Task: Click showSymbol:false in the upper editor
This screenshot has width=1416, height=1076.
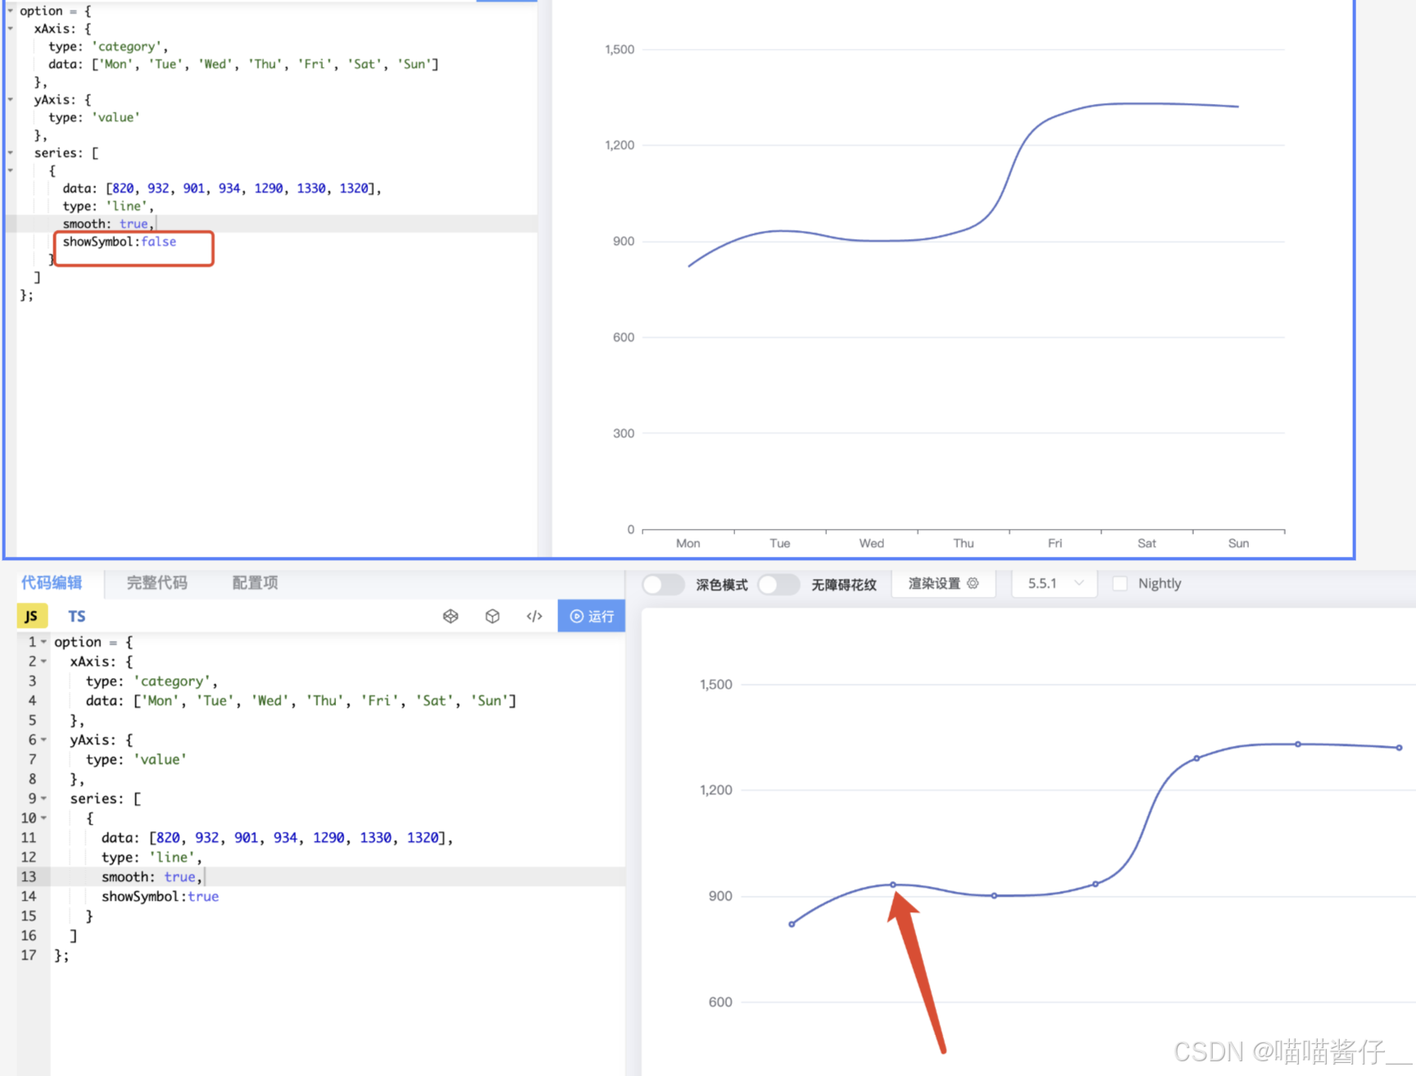Action: (120, 242)
